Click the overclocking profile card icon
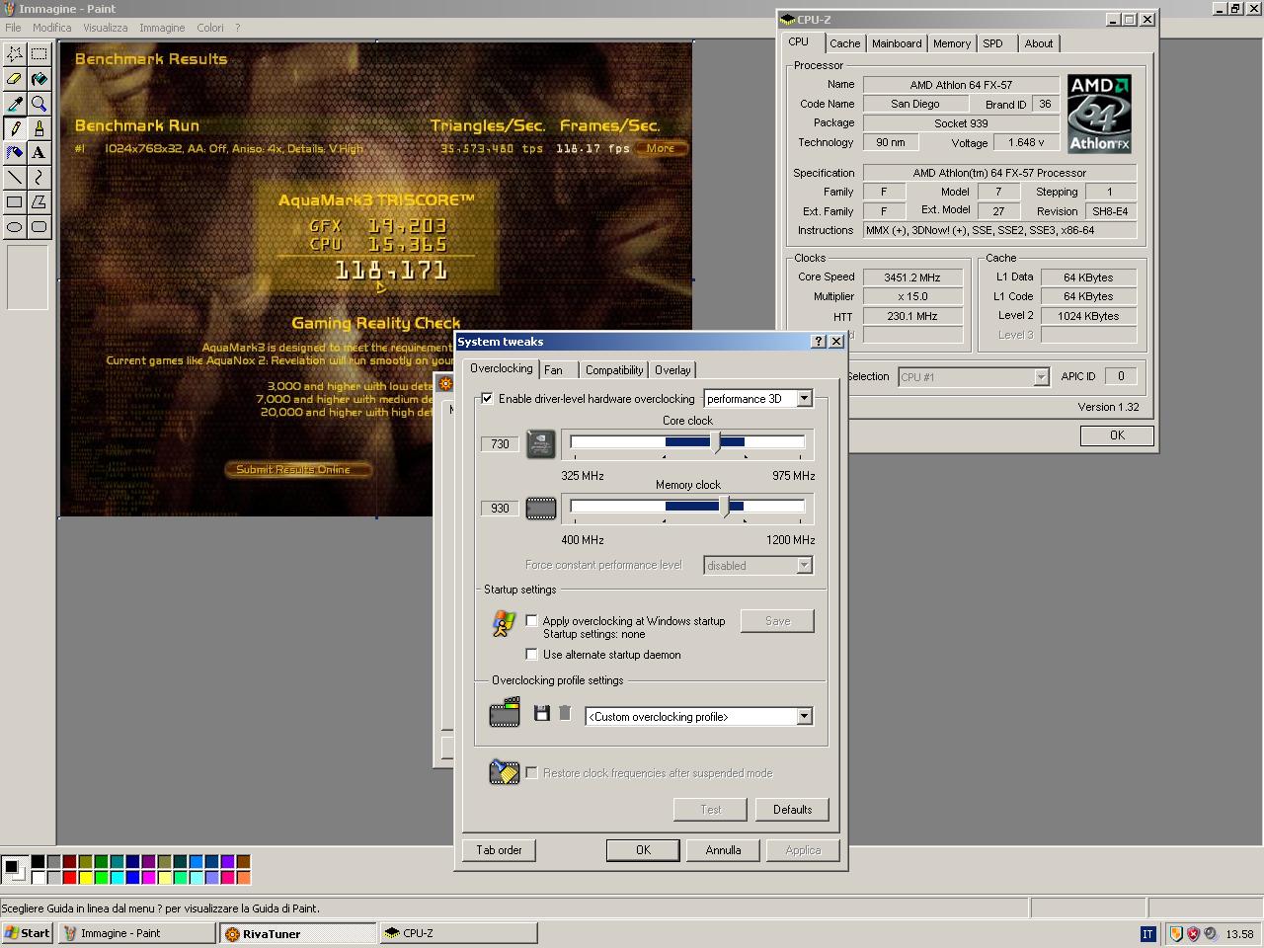1264x948 pixels. tap(505, 712)
